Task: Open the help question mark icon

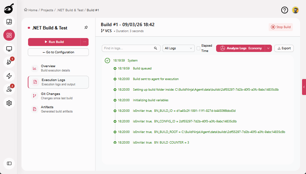Action: 285,10
